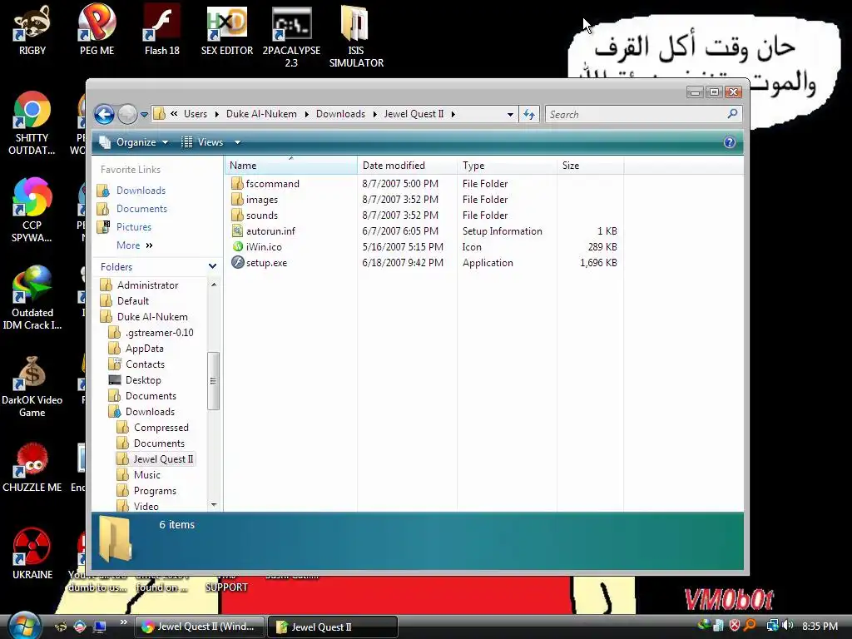The width and height of the screenshot is (852, 639).
Task: Click the Explorer Forward arrow button
Action: pos(127,115)
